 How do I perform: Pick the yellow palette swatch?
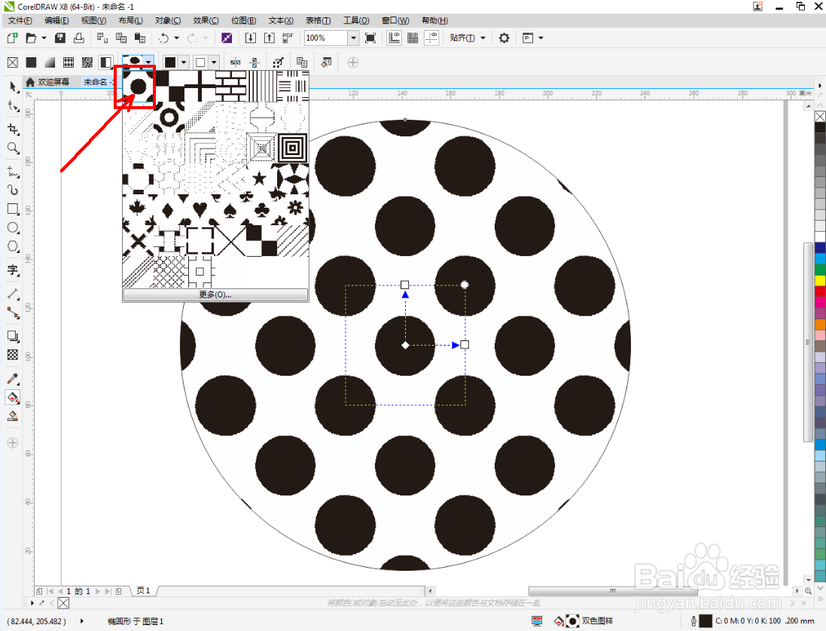[x=820, y=280]
